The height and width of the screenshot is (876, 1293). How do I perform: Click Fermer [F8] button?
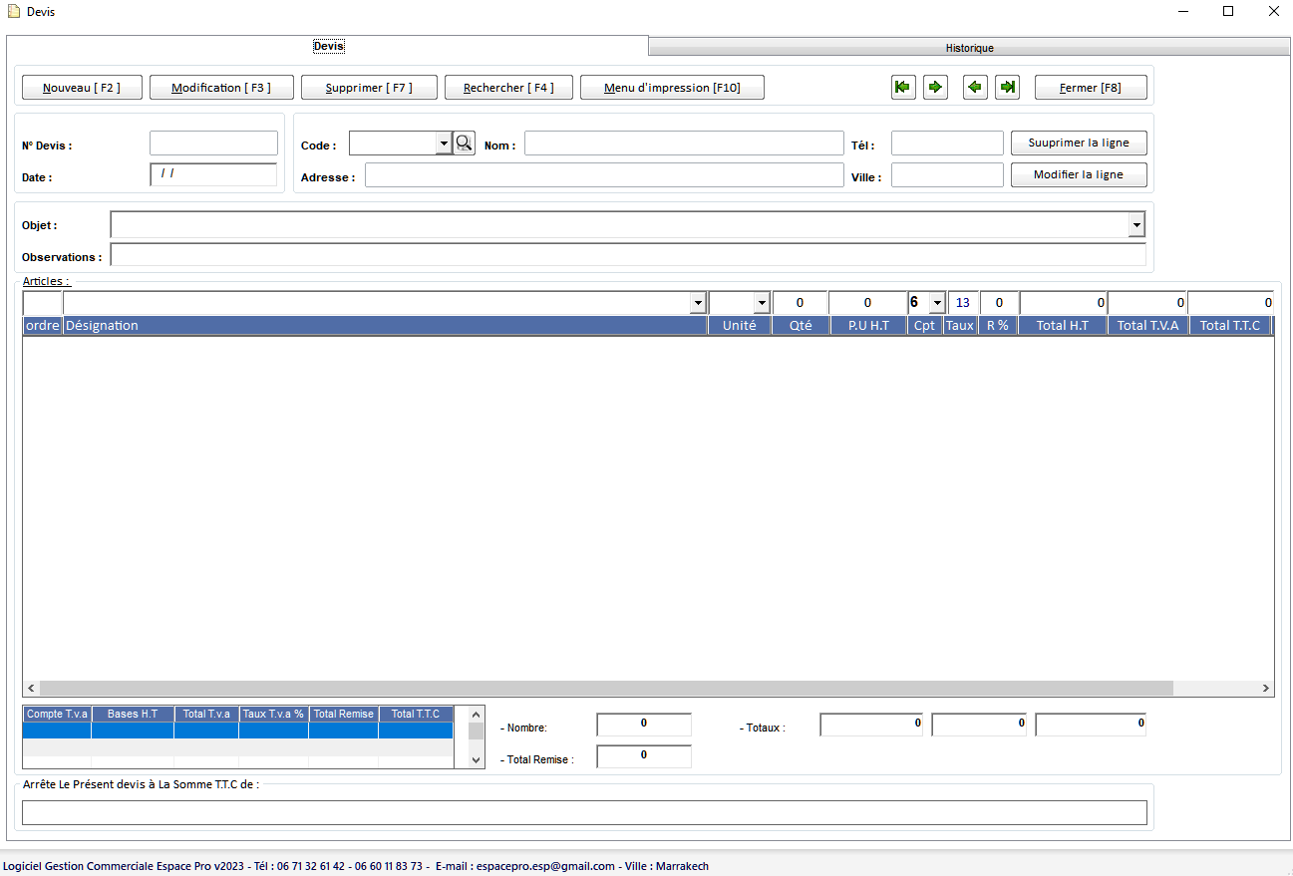point(1091,88)
